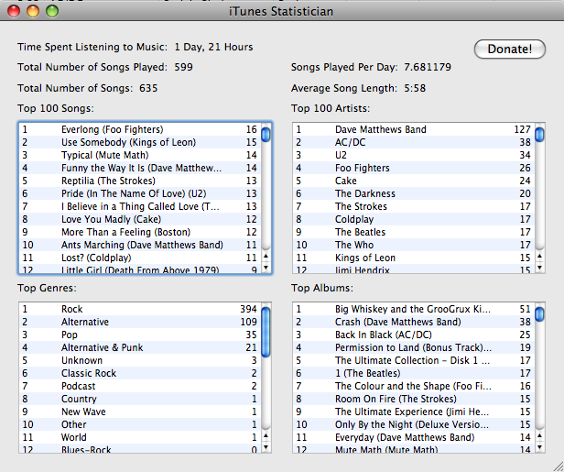This screenshot has height=472, width=564.
Task: Select artist row Coldplay
Action: pos(414,219)
